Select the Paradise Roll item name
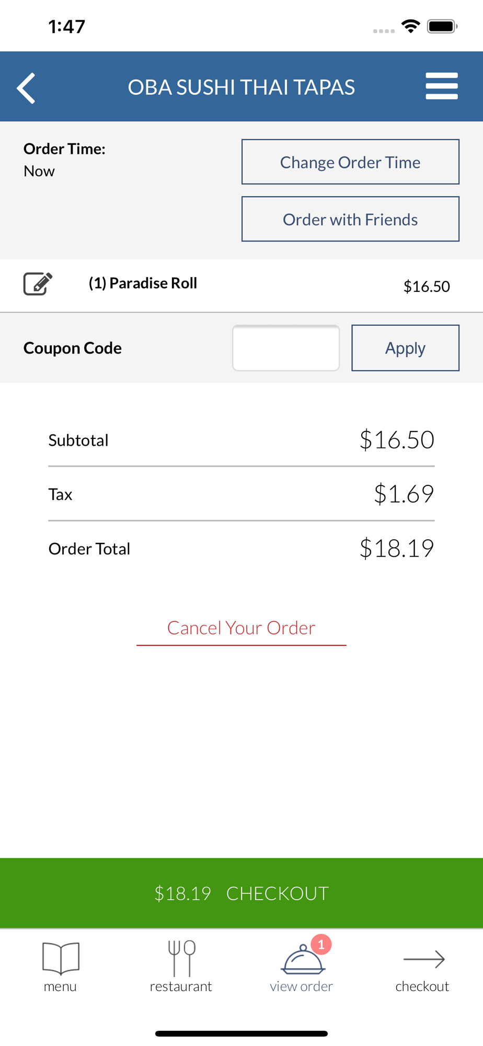The image size is (483, 1046). pos(143,283)
